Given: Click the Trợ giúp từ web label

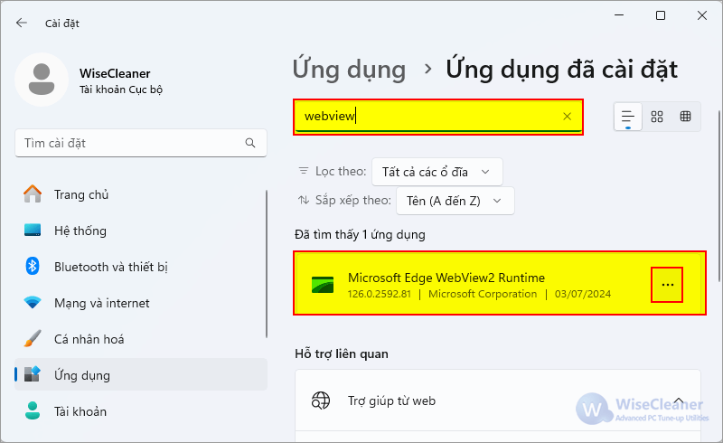Looking at the screenshot, I should coord(391,401).
